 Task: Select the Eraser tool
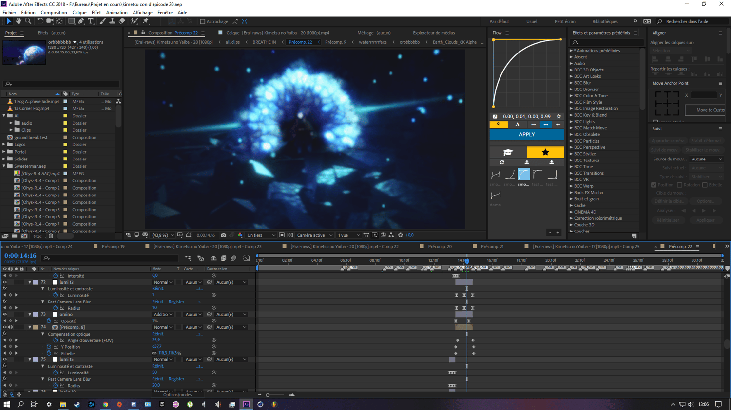[122, 21]
